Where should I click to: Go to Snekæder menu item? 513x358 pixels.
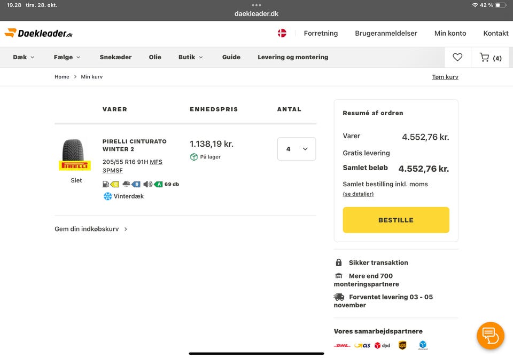115,57
